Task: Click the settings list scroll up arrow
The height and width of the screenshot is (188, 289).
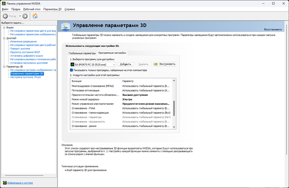Action: (x=174, y=81)
